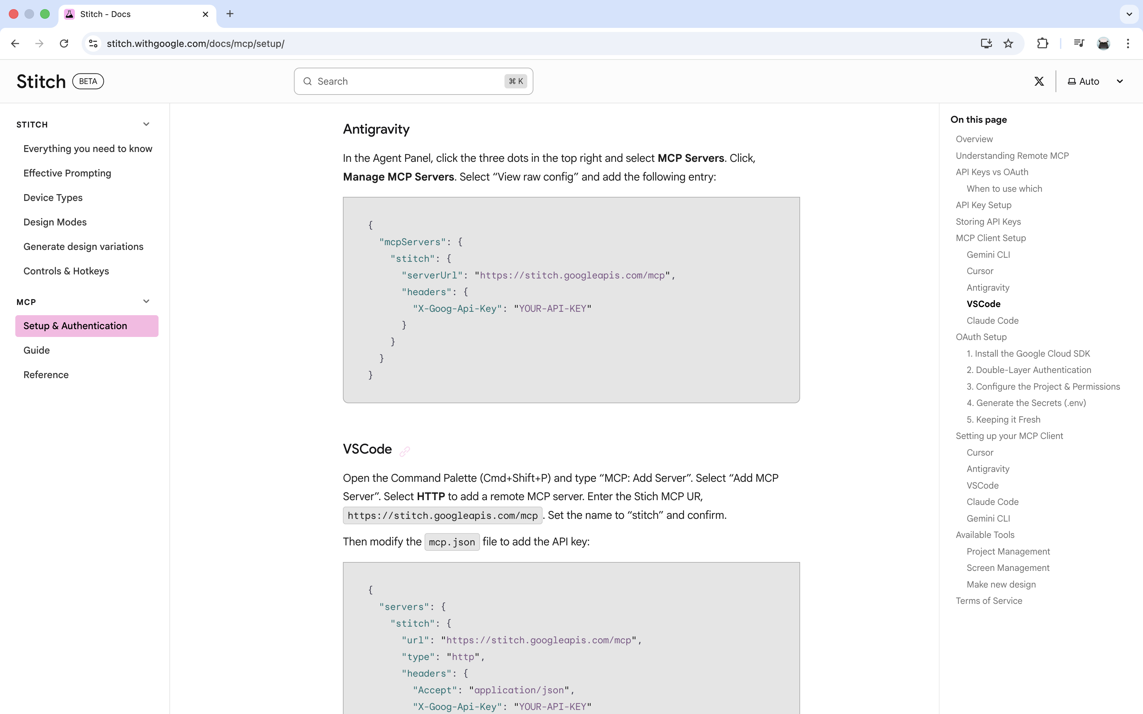Image resolution: width=1143 pixels, height=714 pixels.
Task: Click the install app icon in address bar
Action: 986,44
